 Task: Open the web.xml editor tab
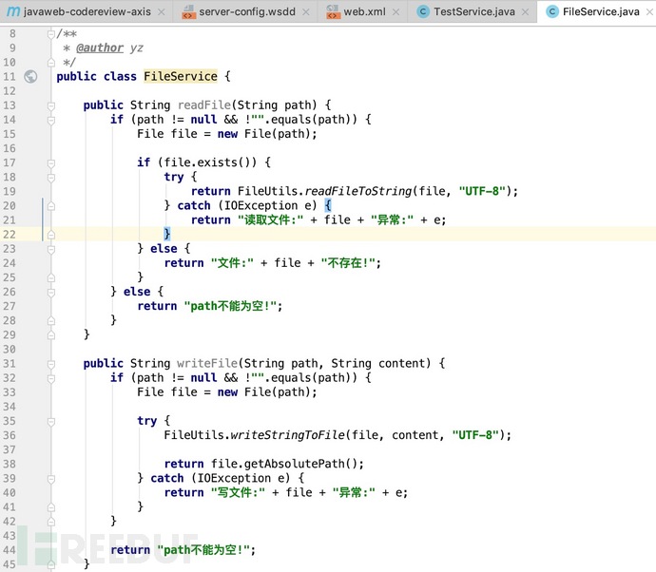pyautogui.click(x=363, y=11)
